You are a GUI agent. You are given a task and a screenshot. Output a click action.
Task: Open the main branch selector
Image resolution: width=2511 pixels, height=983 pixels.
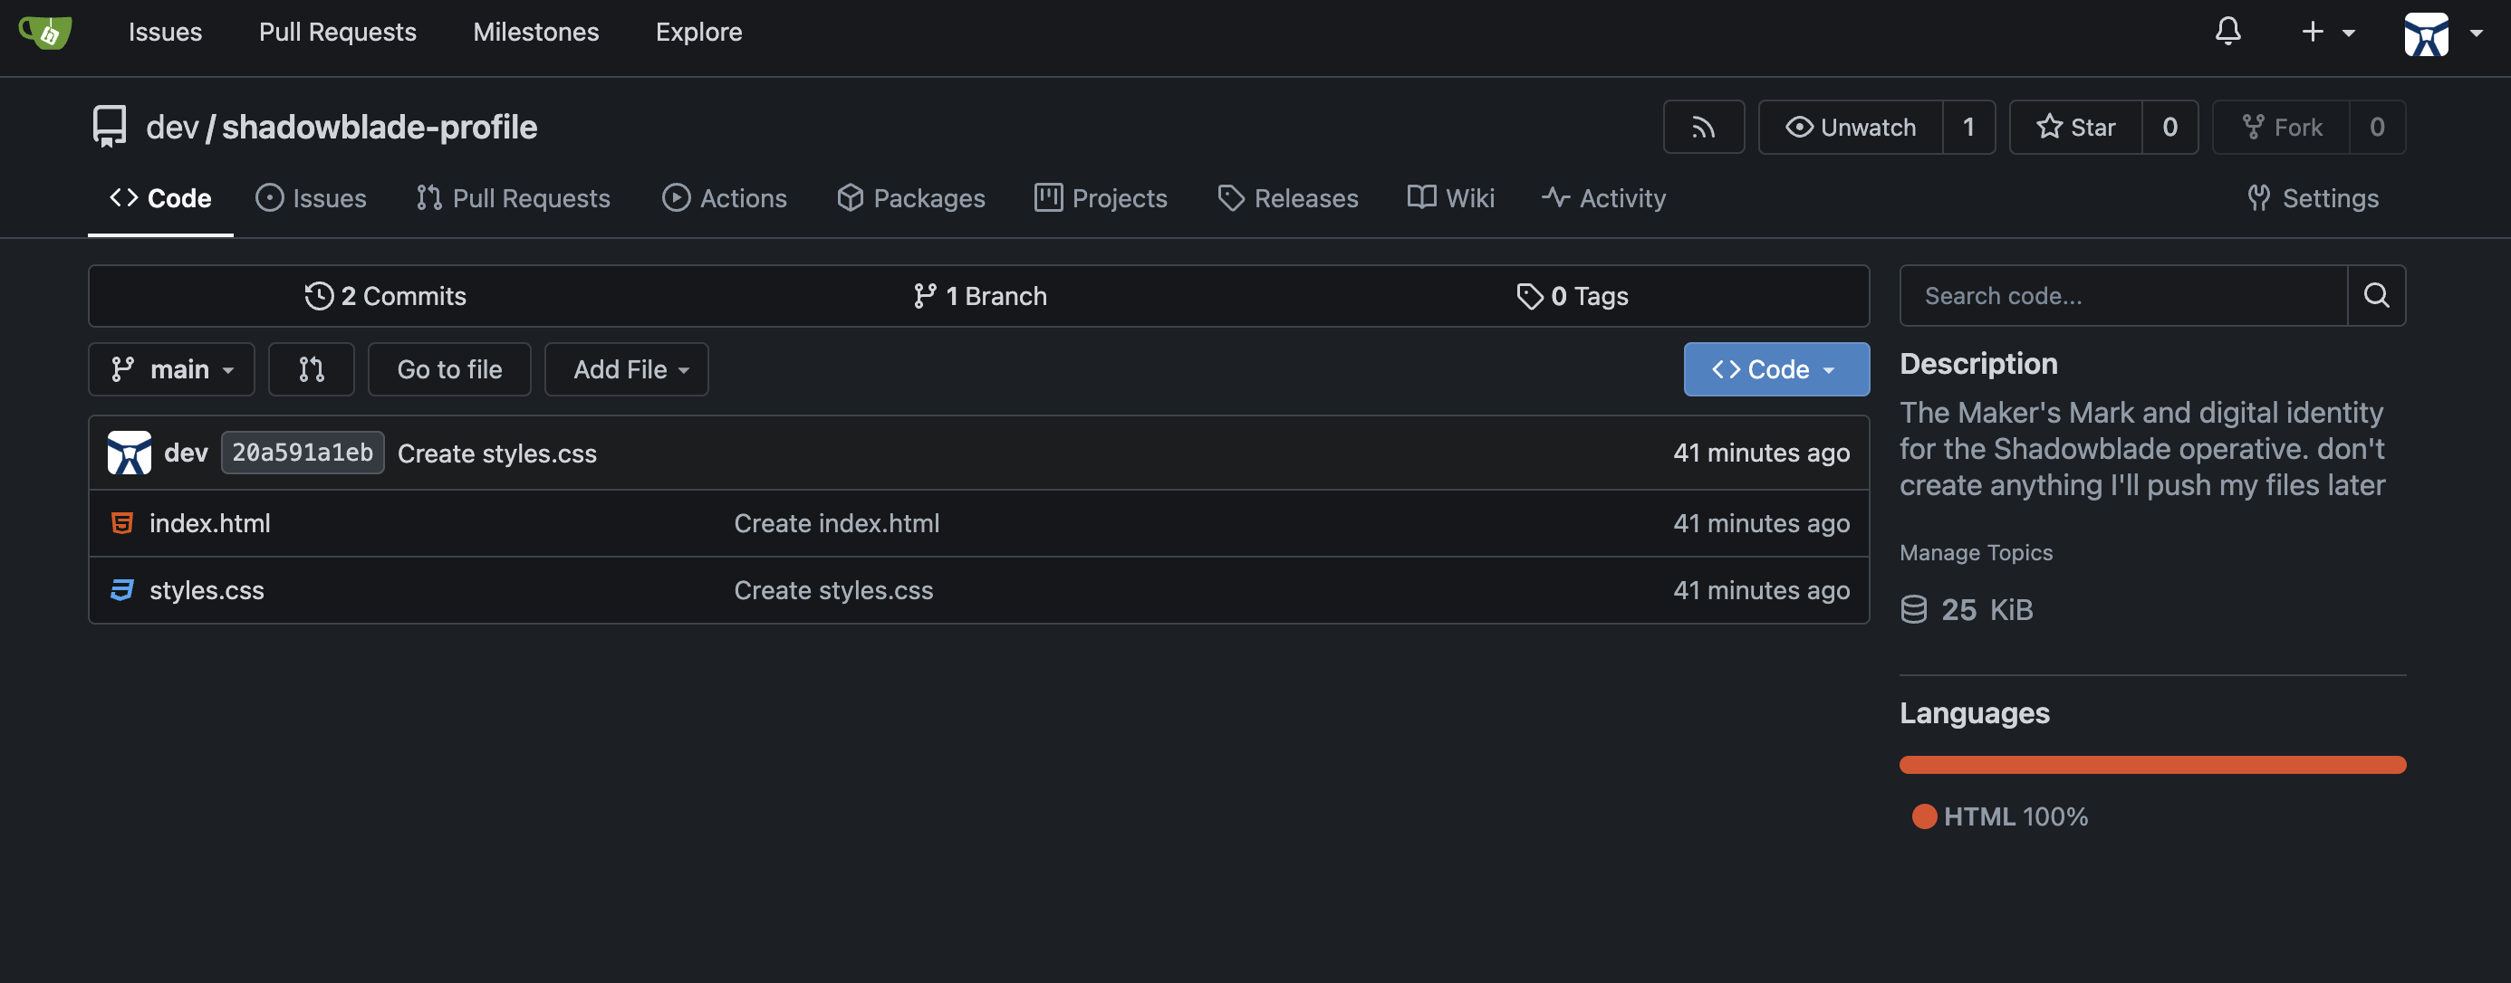[171, 369]
